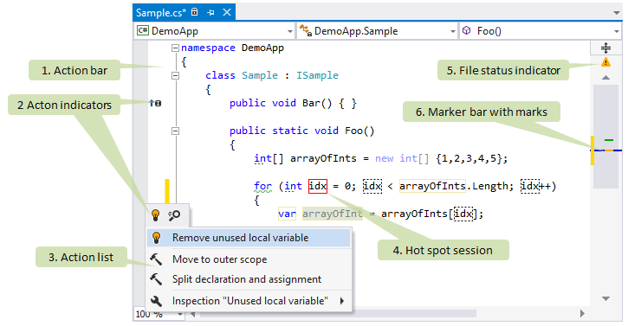Click the search-actions magnifier icon in action bar
628x326 pixels.
click(x=174, y=215)
